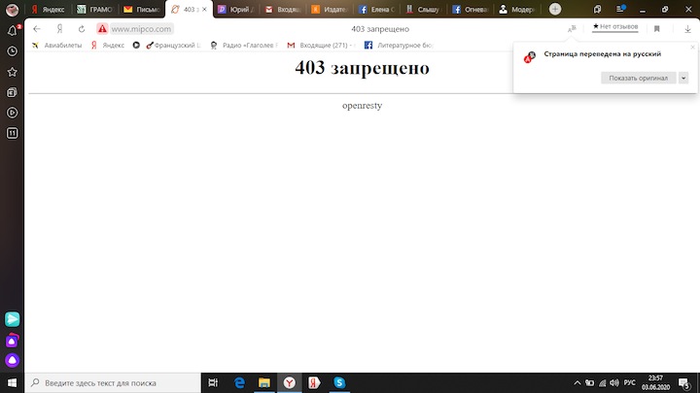Viewport: 700px width, 393px height.
Task: Switch to the Яндекс tab
Action: [47, 9]
